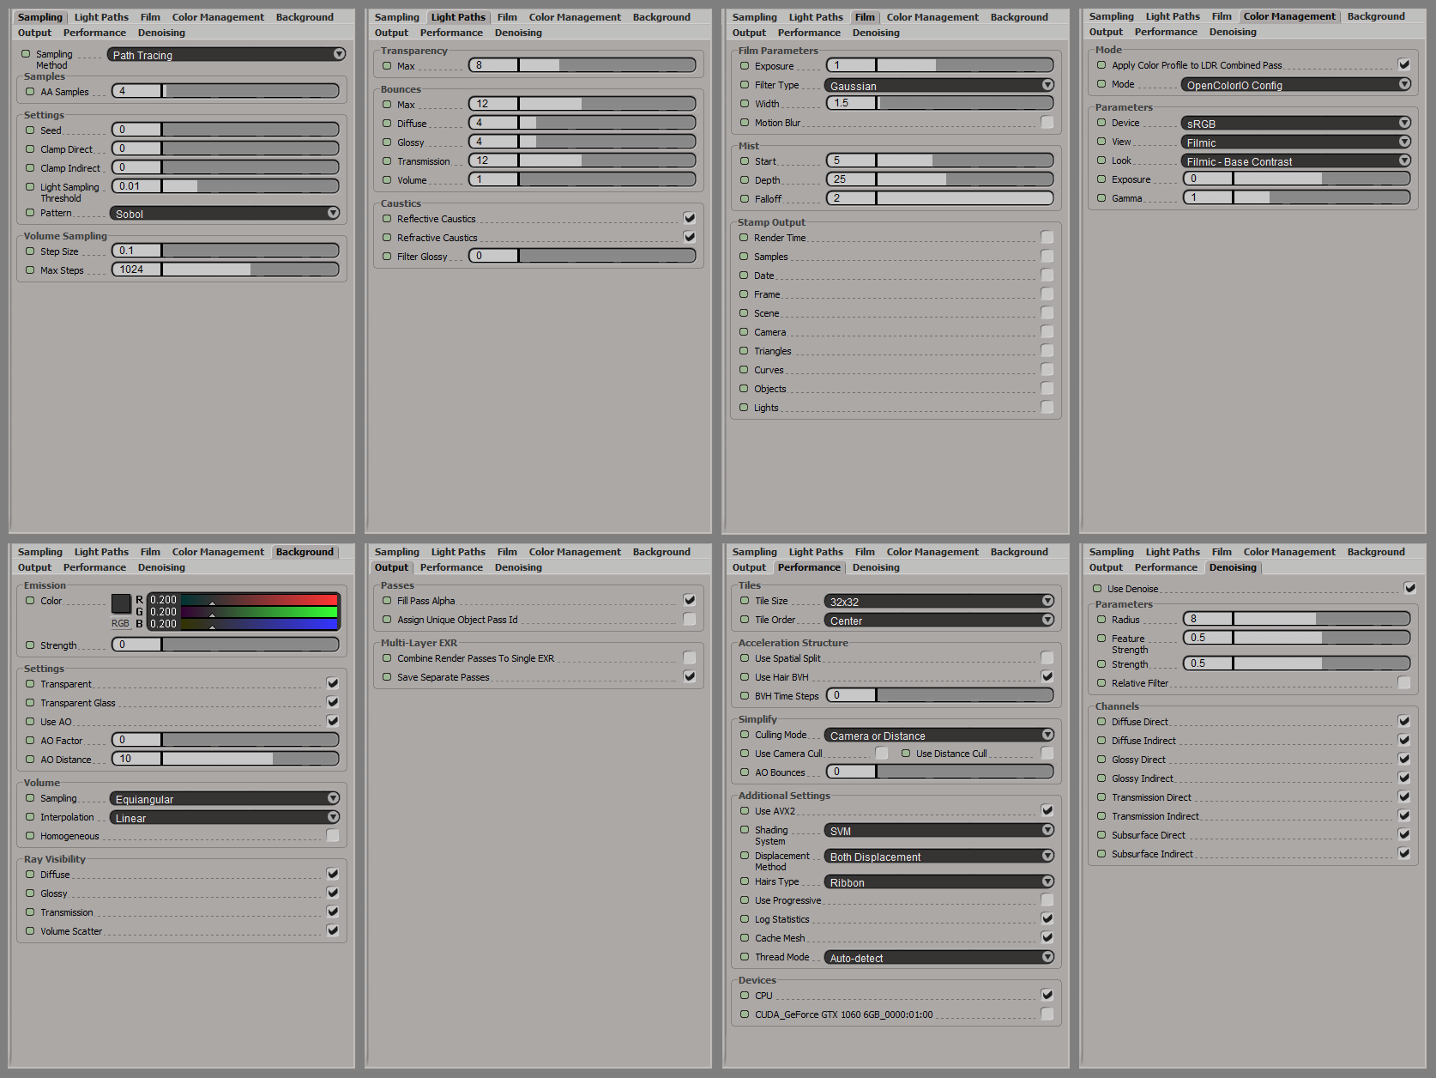Click the circle marker beside AA Samples
Viewport: 1436px width, 1078px height.
(x=30, y=92)
